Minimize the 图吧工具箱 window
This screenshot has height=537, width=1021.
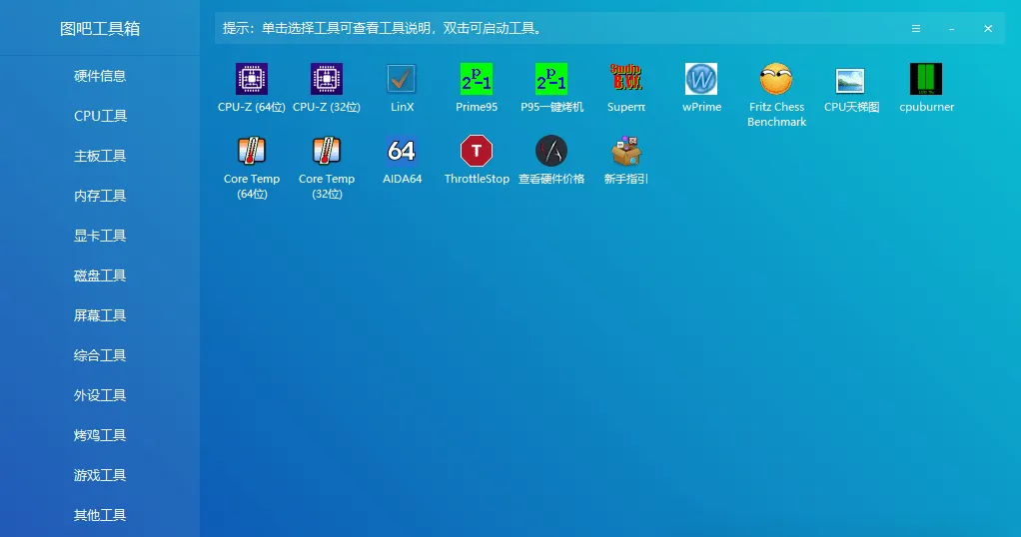951,29
